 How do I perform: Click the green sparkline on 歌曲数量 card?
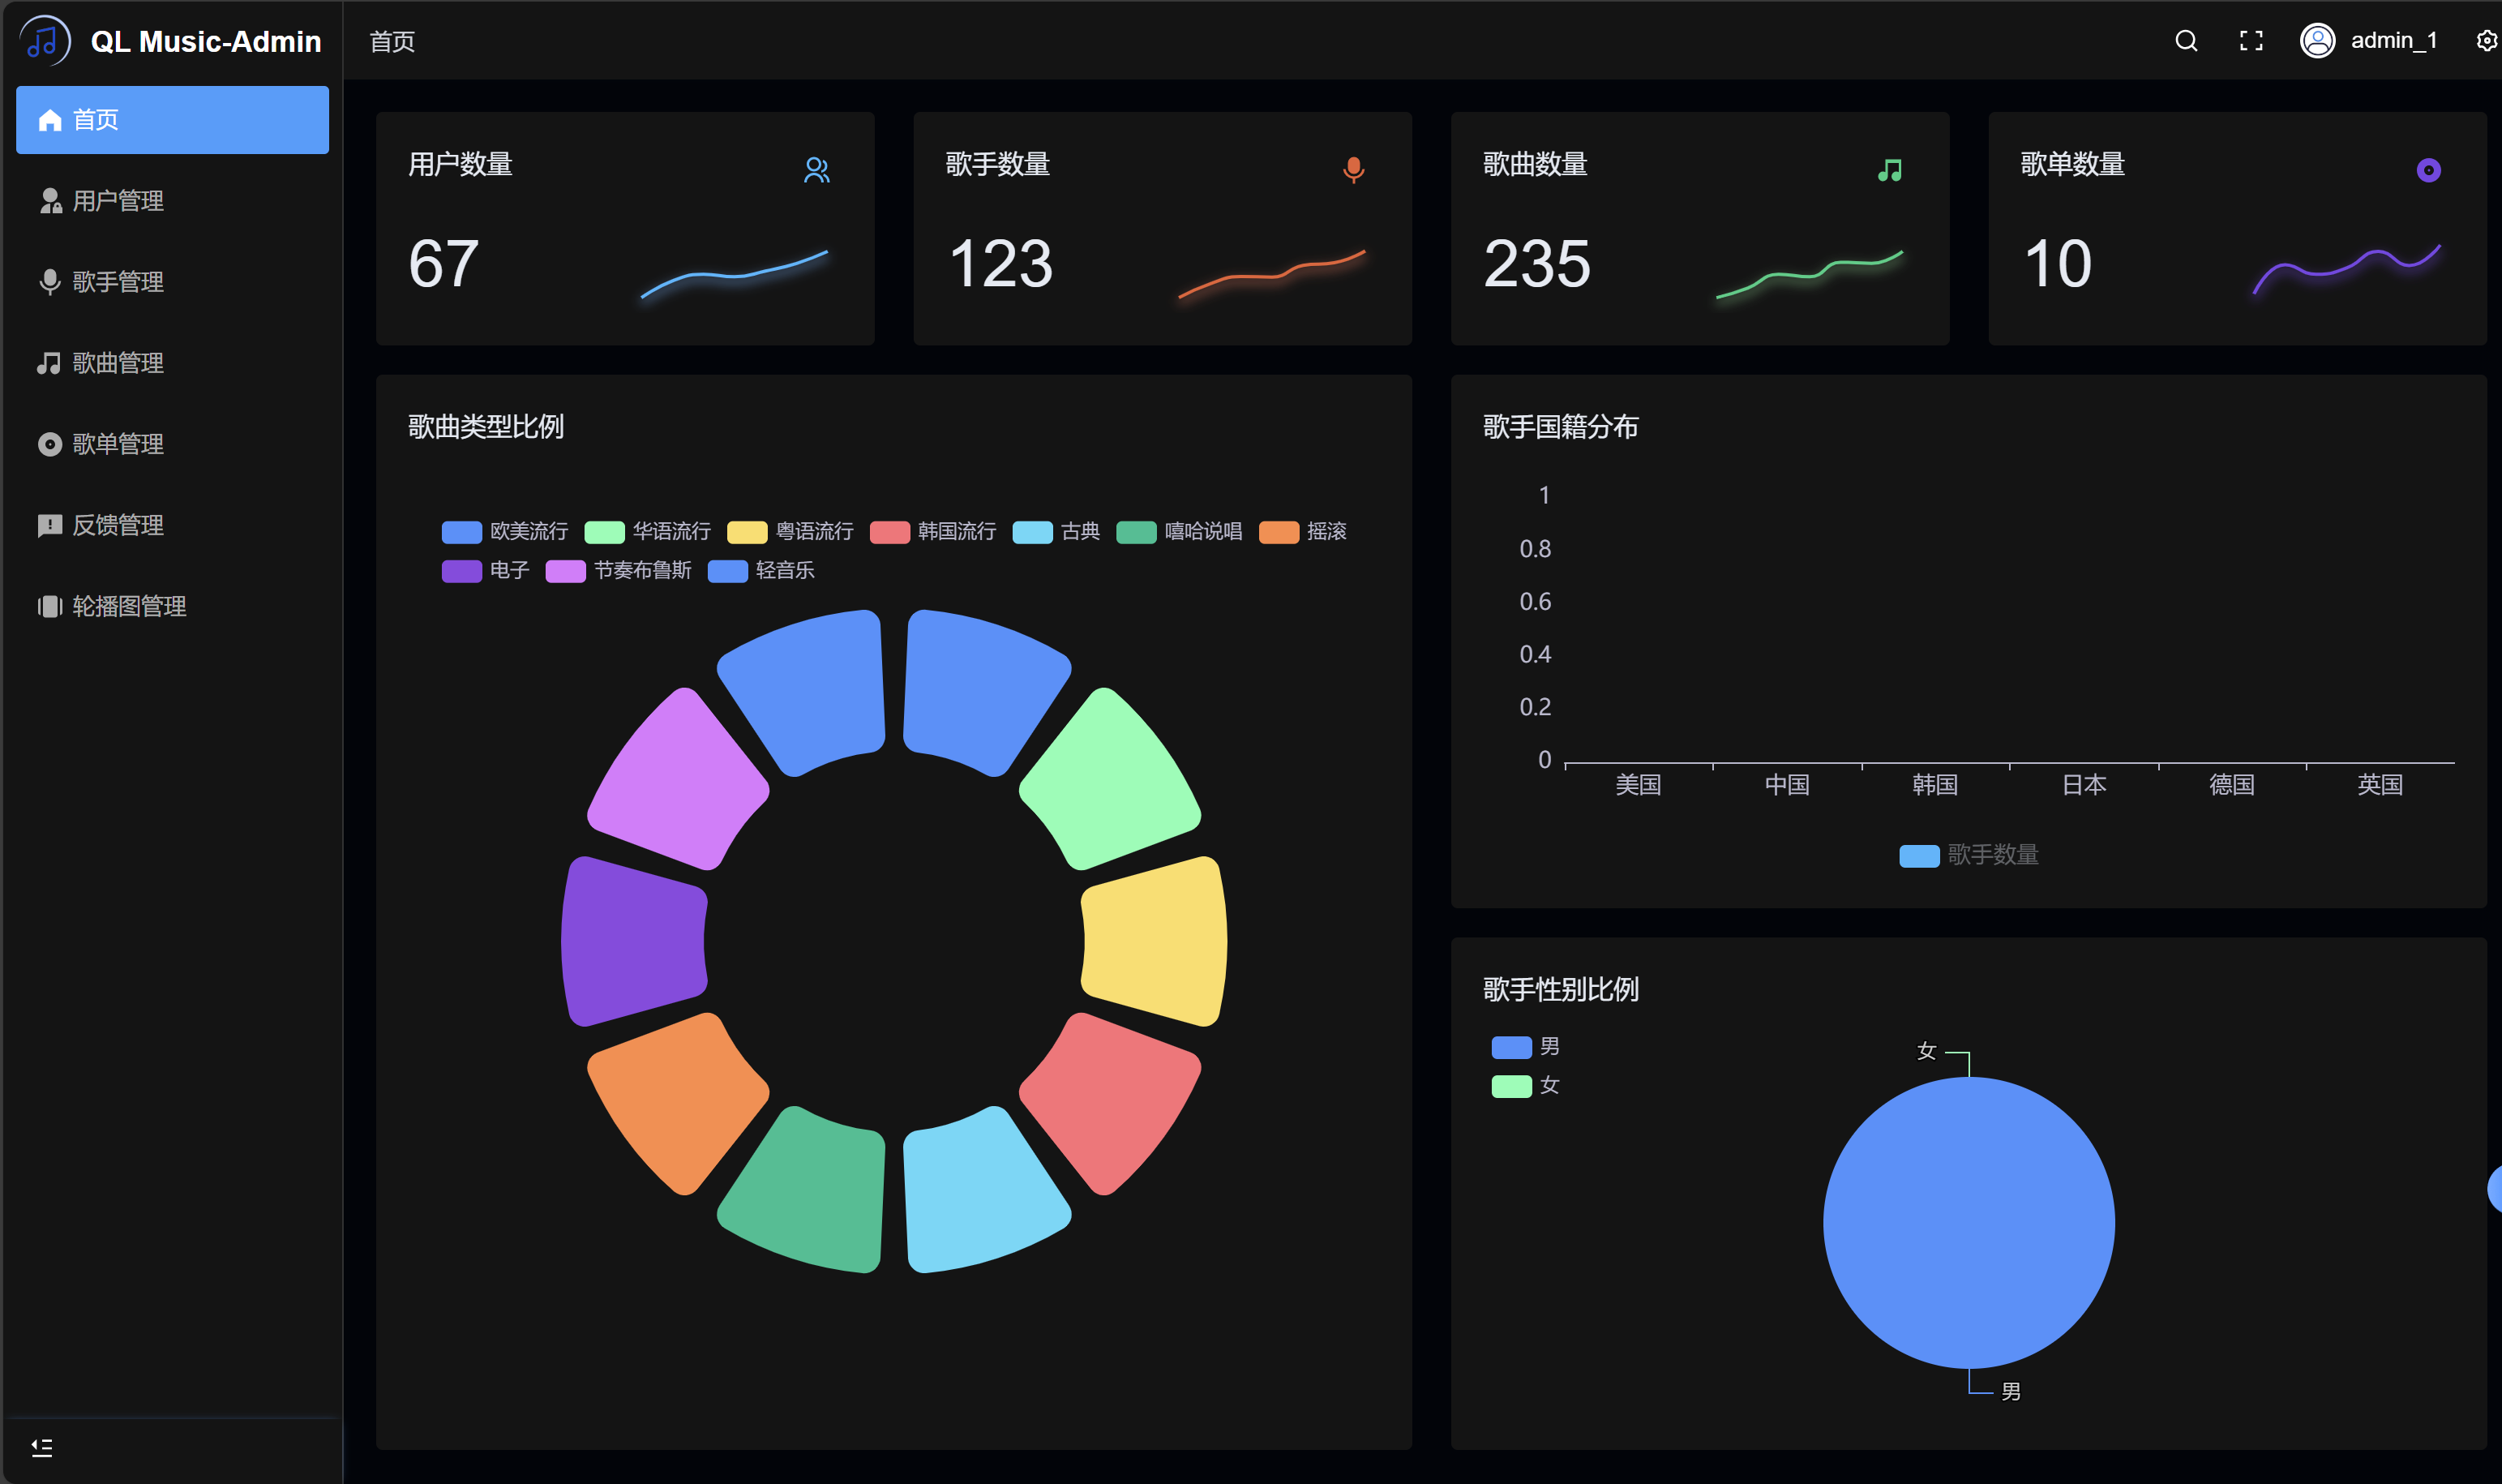1810,274
